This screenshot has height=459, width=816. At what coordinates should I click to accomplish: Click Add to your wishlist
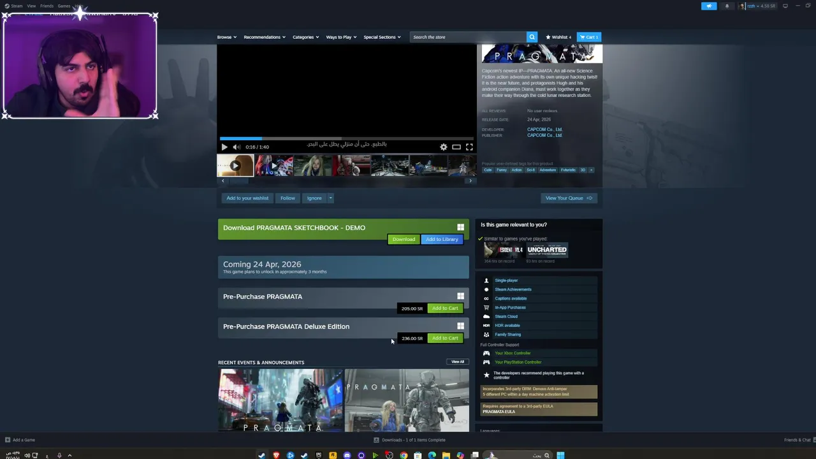coord(247,198)
